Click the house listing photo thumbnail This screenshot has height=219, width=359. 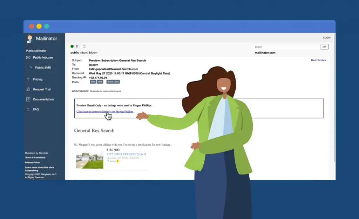pos(89,160)
